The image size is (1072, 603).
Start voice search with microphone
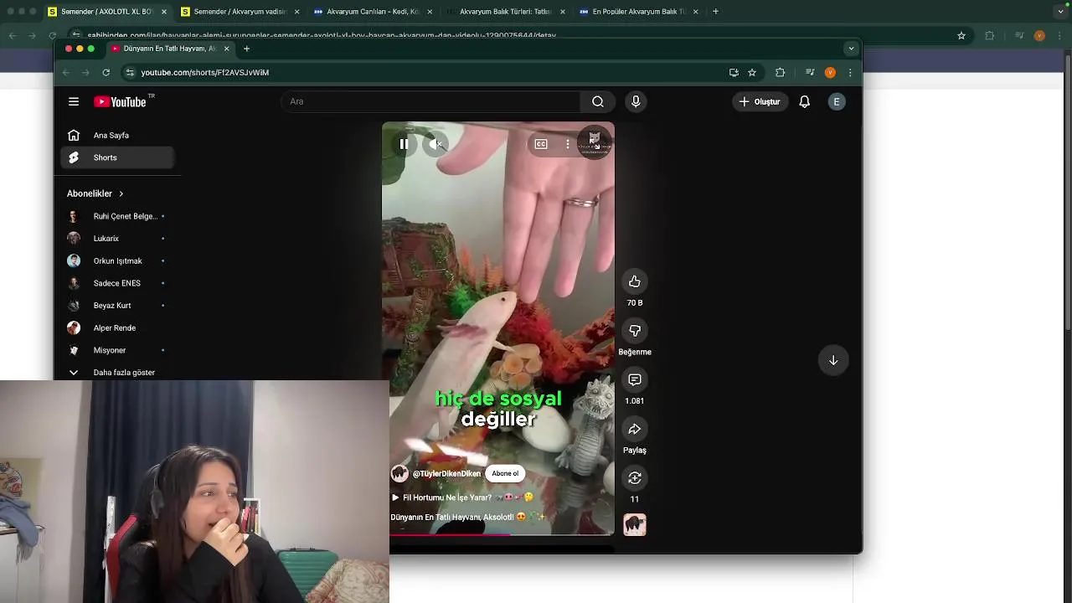[636, 101]
